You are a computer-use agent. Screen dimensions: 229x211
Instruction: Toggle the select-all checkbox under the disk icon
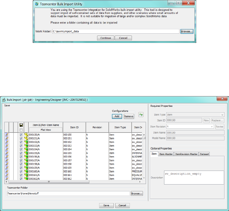(x=21, y=130)
